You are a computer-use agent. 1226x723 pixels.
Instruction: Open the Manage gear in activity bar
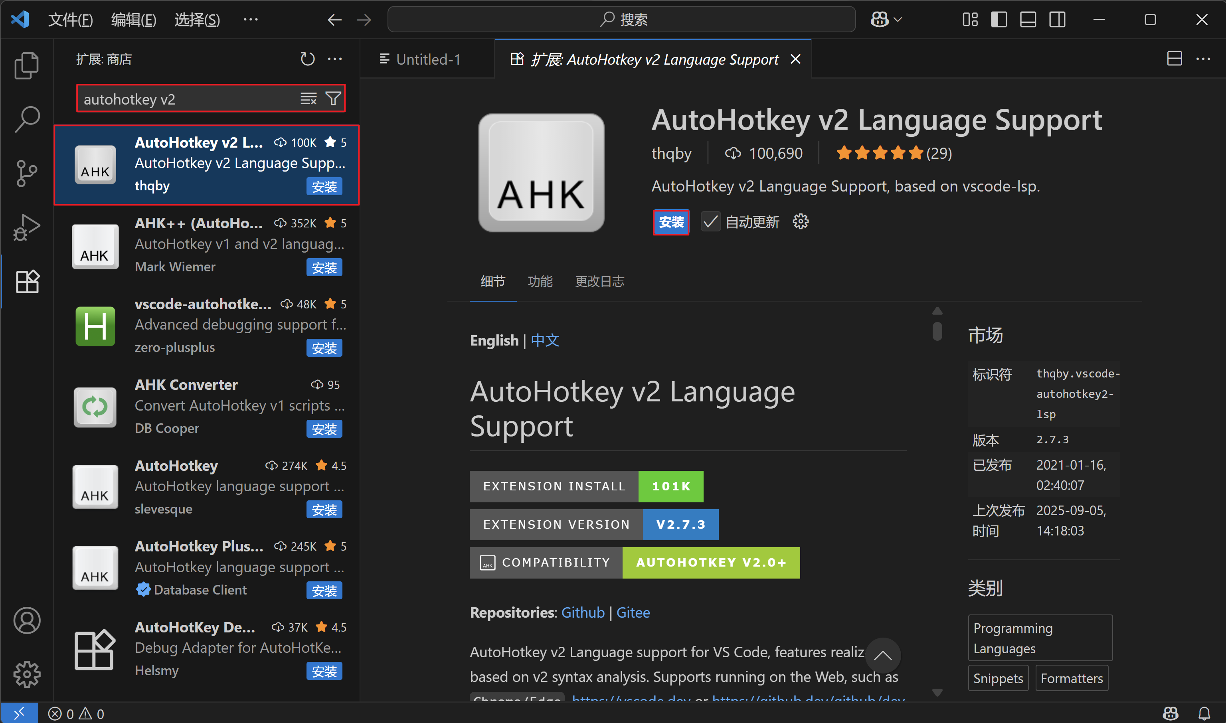(27, 674)
